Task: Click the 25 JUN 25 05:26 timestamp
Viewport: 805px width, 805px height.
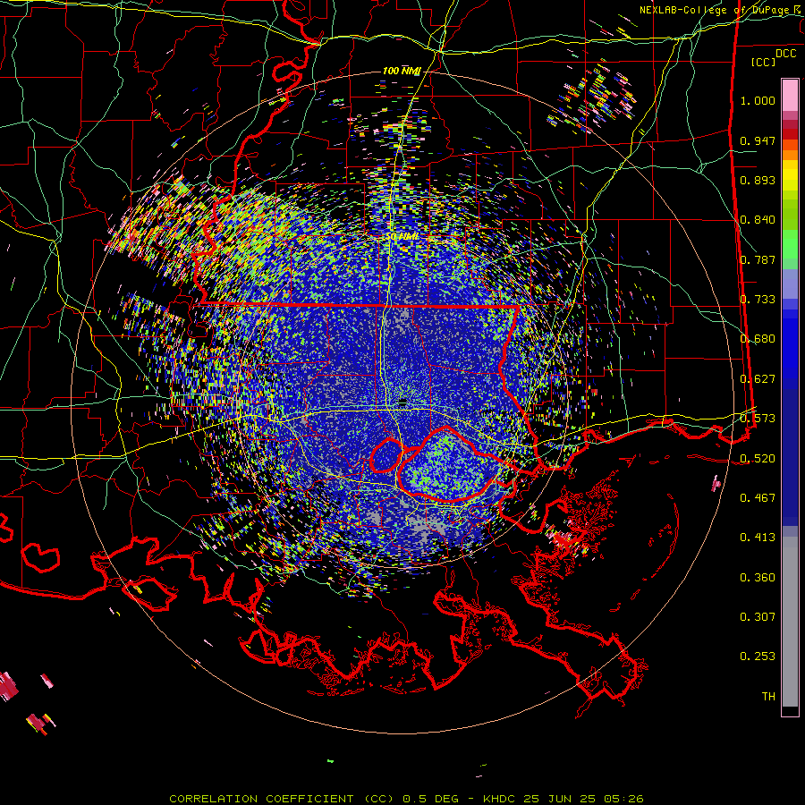Action: pos(583,799)
